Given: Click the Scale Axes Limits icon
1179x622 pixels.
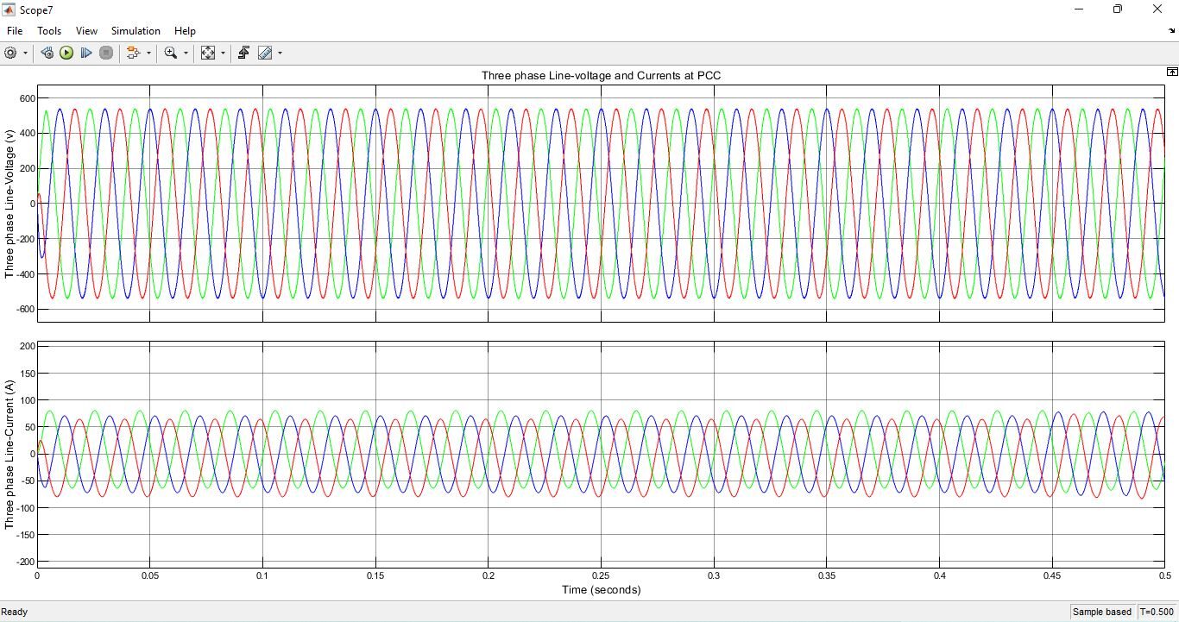Looking at the screenshot, I should (208, 53).
